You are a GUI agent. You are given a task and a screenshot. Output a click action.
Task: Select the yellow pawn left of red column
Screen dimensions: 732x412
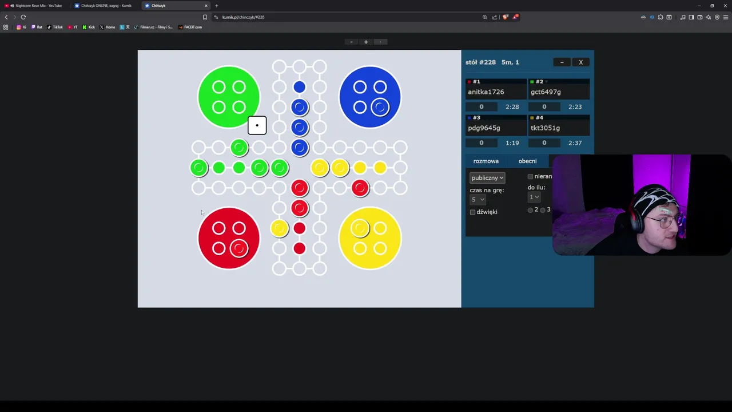pyautogui.click(x=279, y=228)
